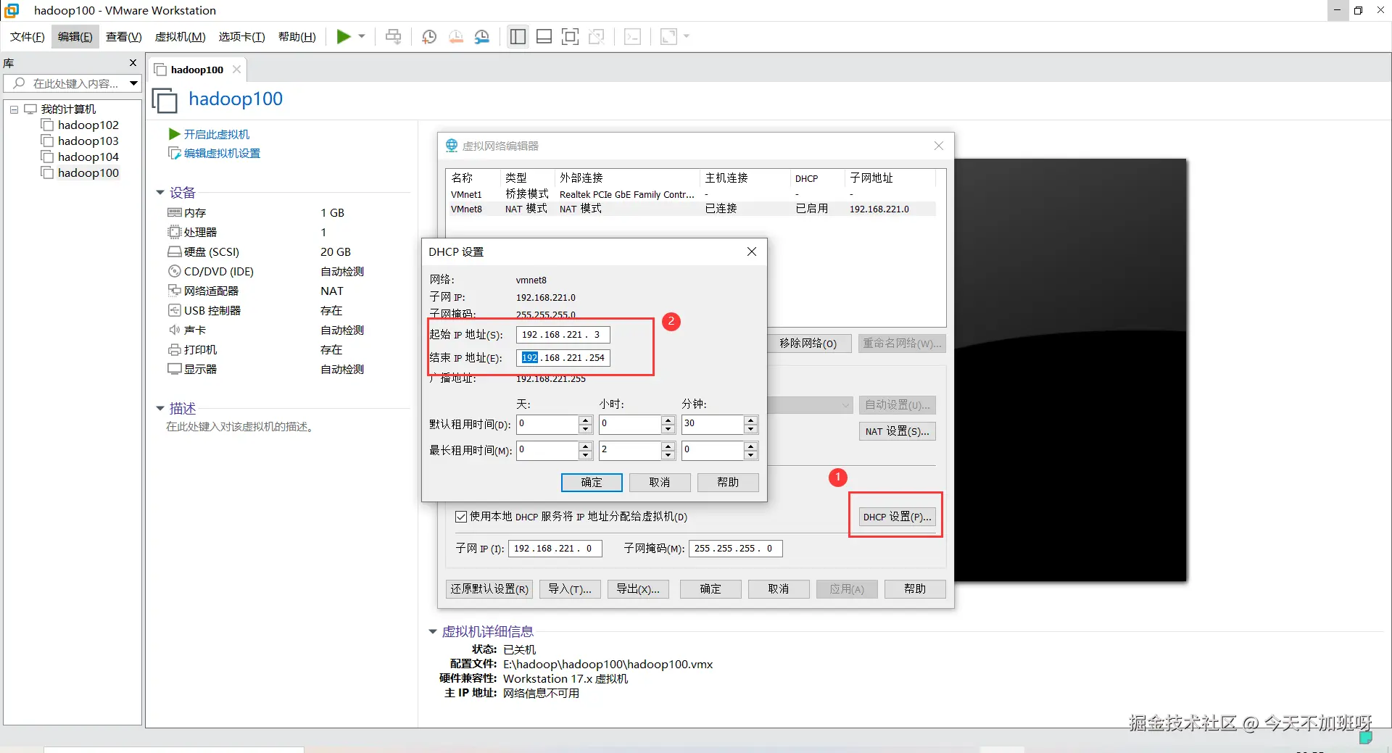Click the 打印机 device icon
Image resolution: width=1392 pixels, height=753 pixels.
(x=175, y=349)
